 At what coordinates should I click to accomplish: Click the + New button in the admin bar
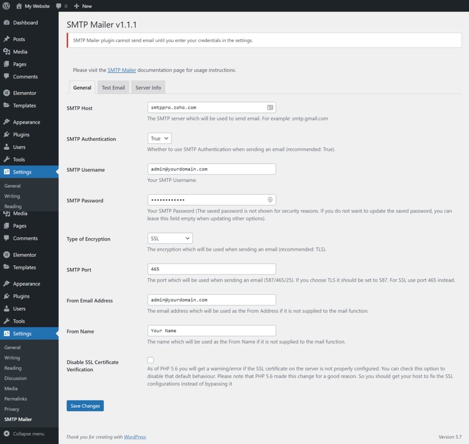click(82, 6)
